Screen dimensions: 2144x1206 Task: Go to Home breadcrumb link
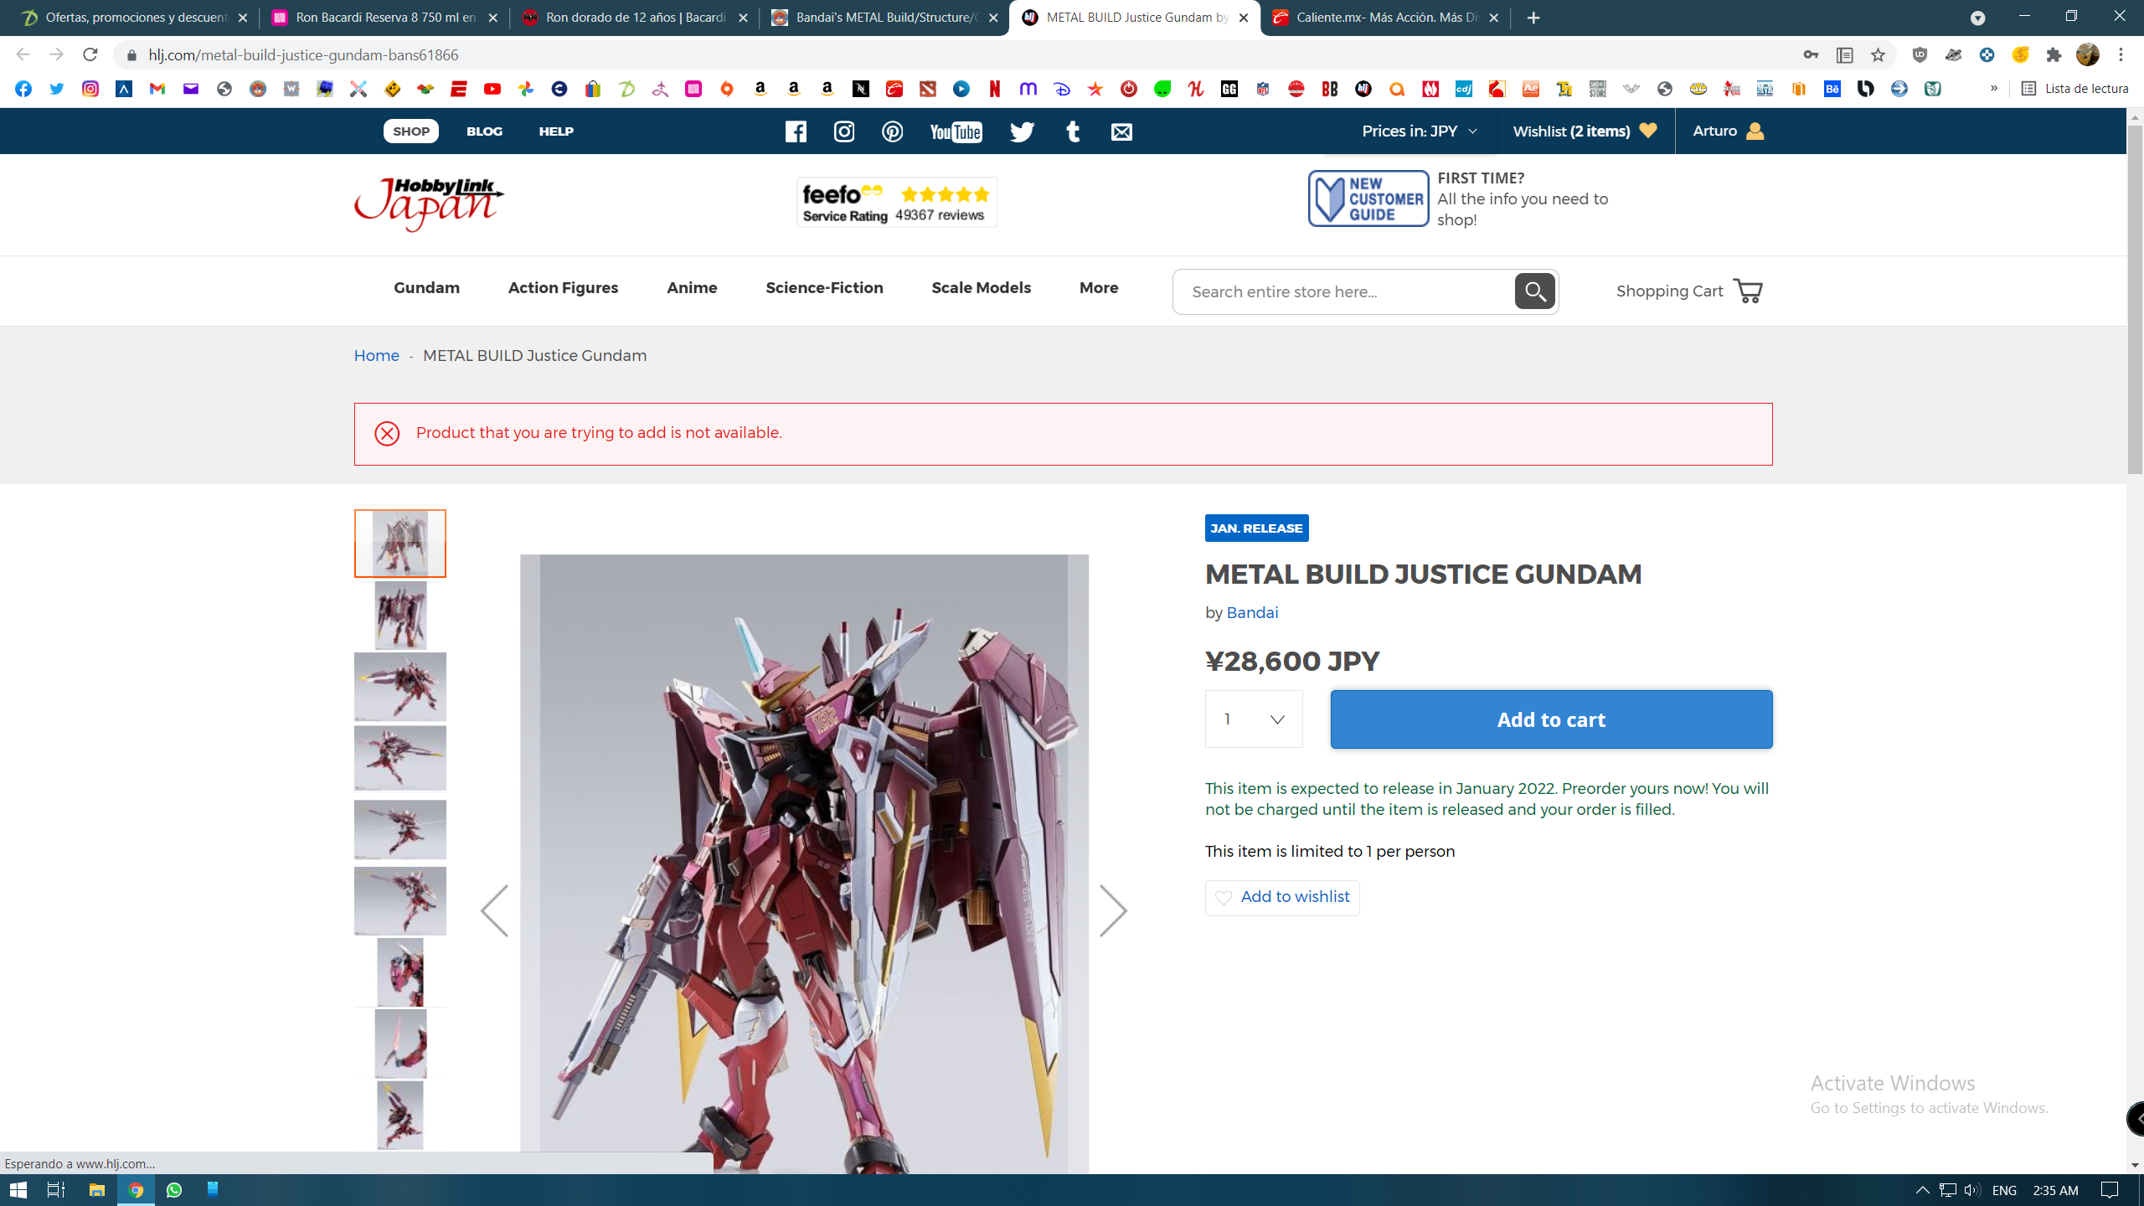click(x=376, y=356)
